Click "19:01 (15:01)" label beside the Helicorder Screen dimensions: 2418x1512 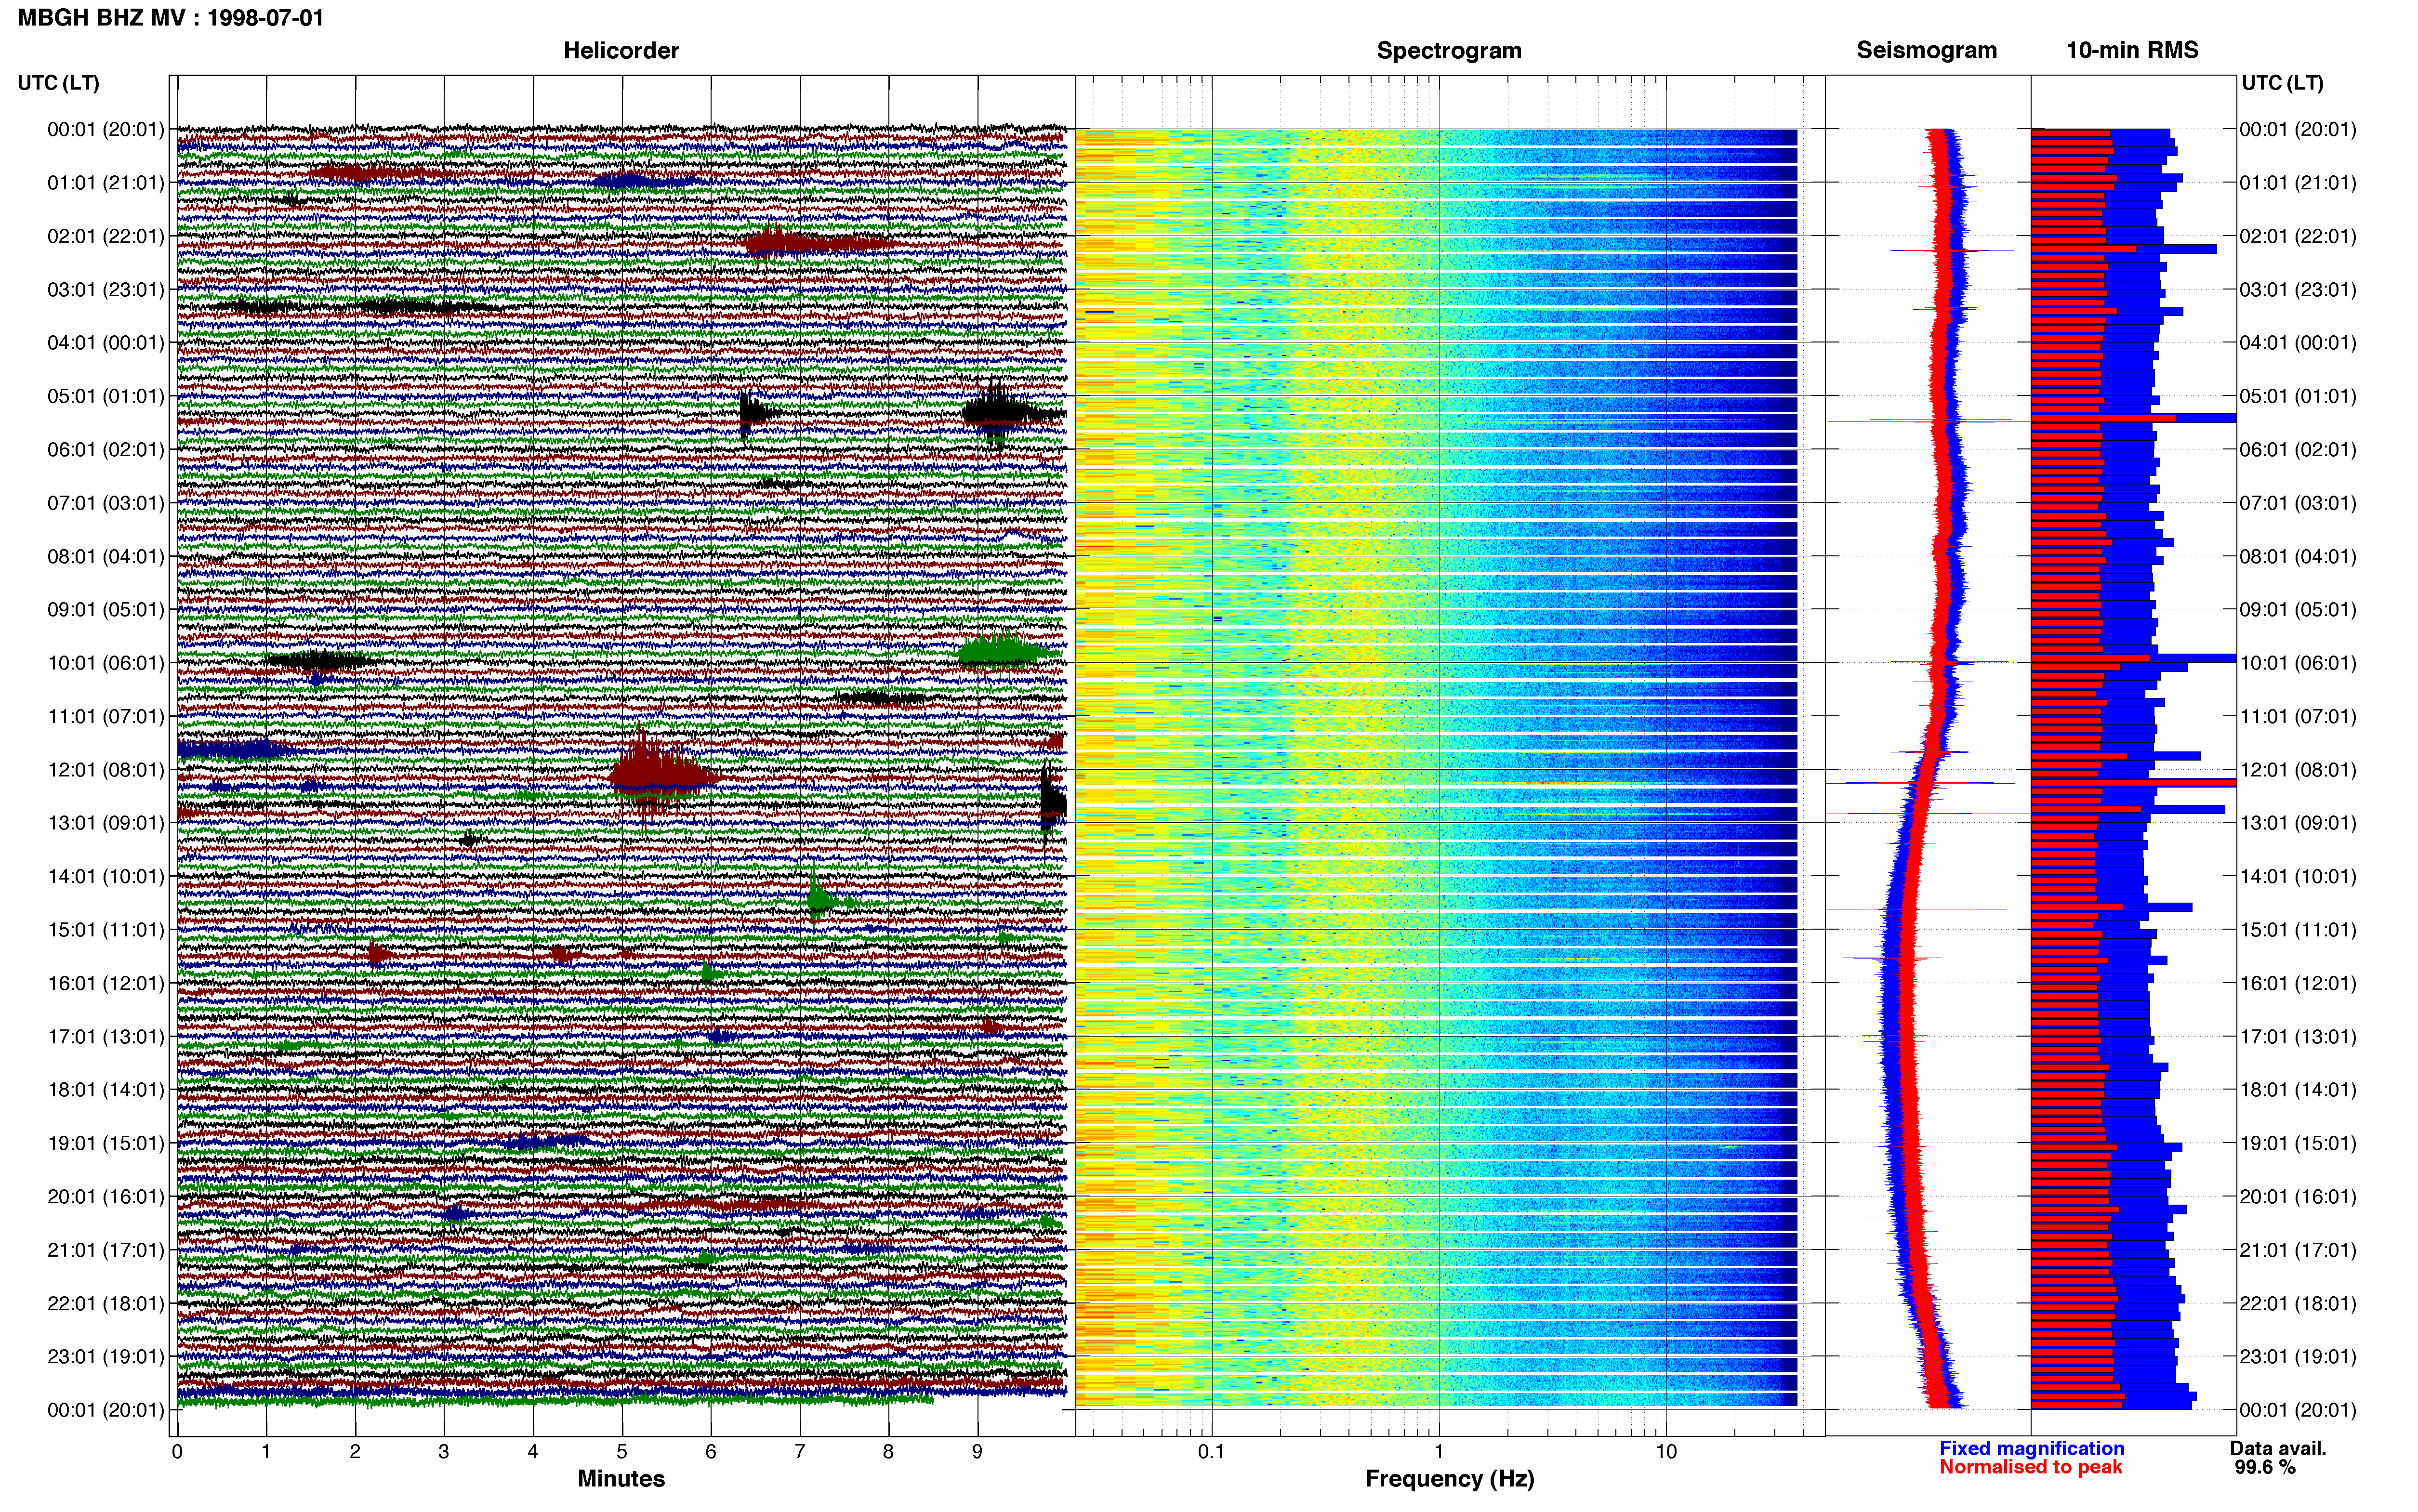click(106, 1143)
